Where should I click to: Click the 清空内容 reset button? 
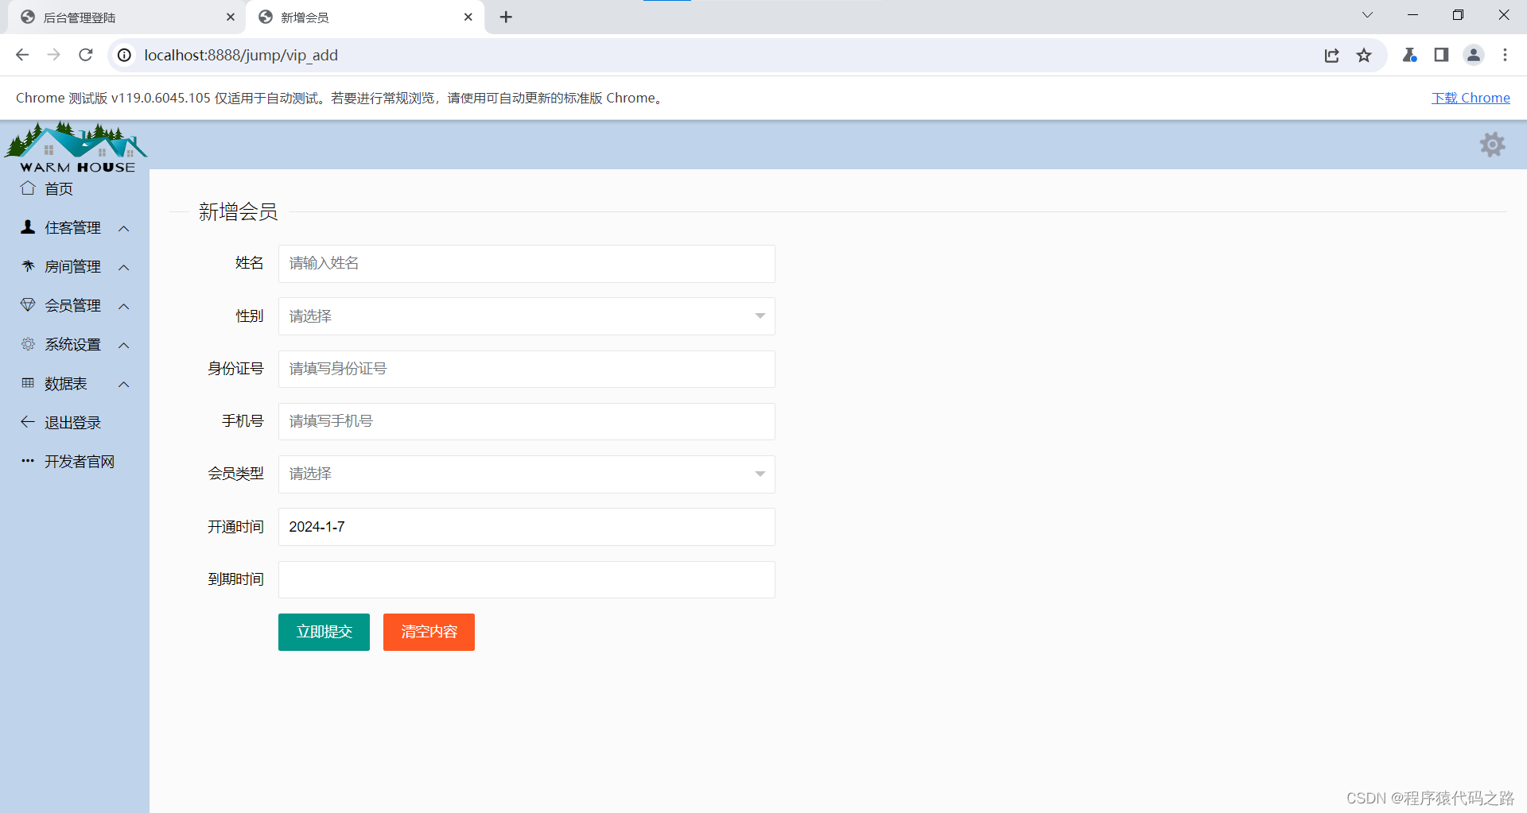pos(429,632)
